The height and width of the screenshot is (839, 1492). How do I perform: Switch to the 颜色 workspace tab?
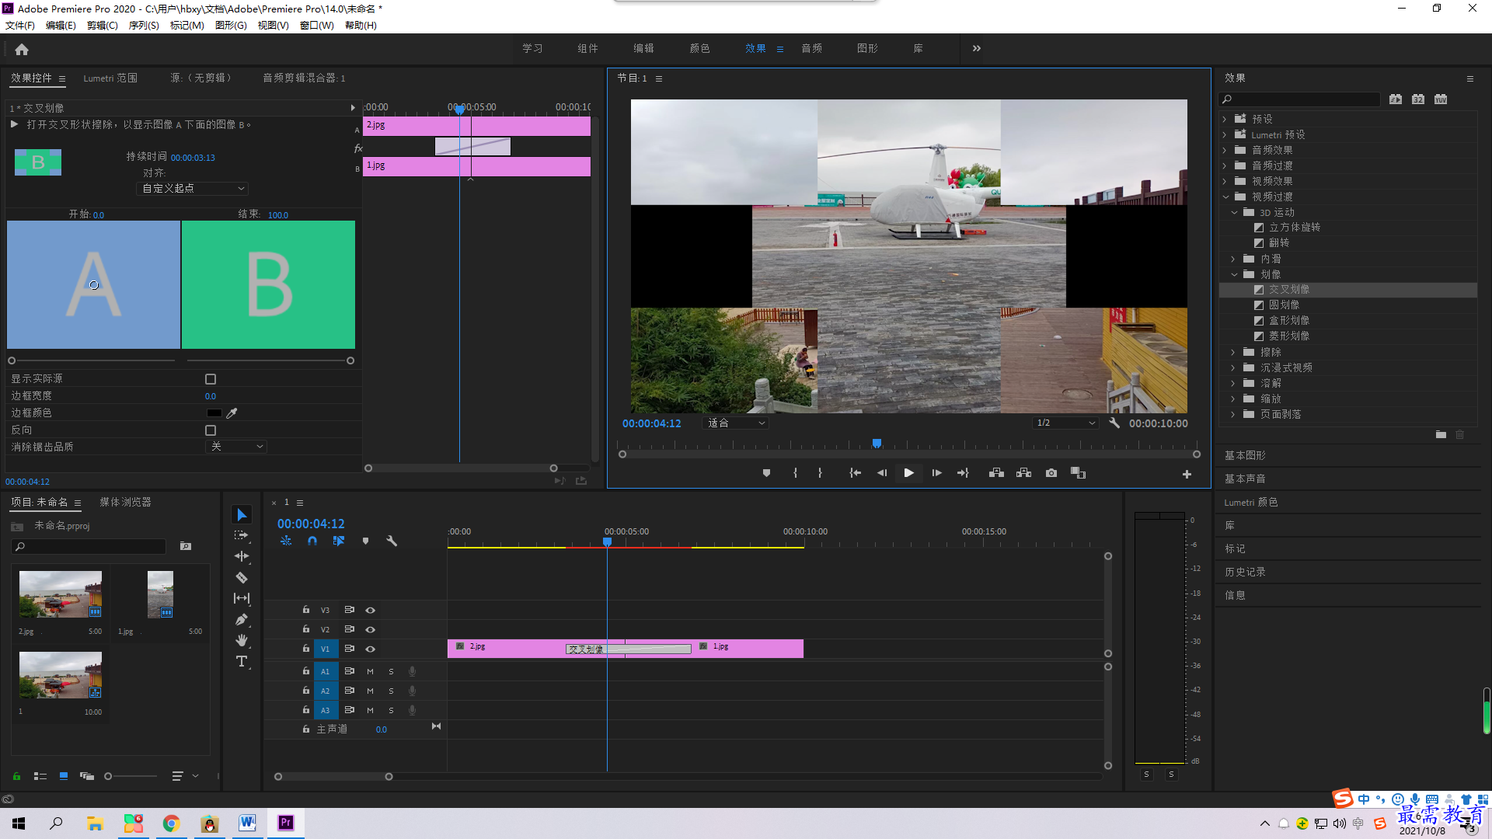699,48
